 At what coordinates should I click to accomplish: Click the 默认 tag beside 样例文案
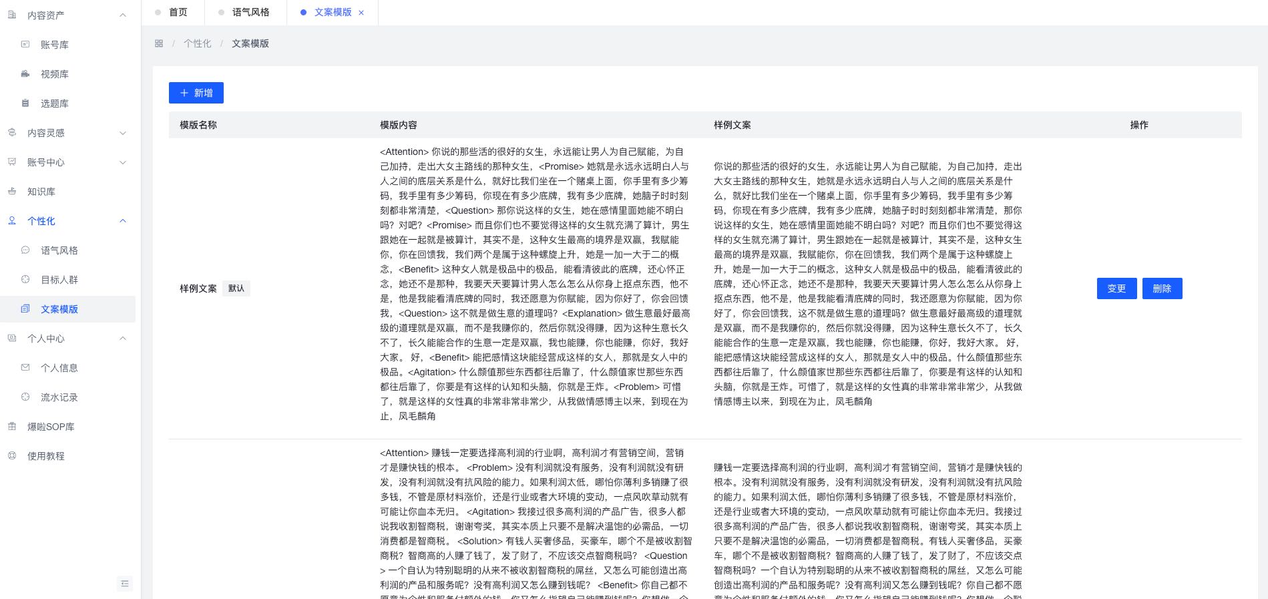pos(236,288)
